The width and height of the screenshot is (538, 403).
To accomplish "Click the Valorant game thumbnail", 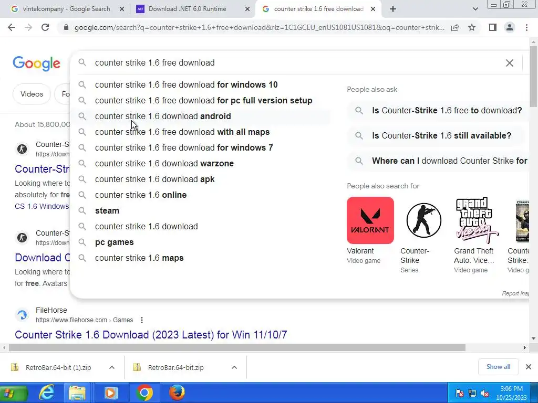I will 370,220.
